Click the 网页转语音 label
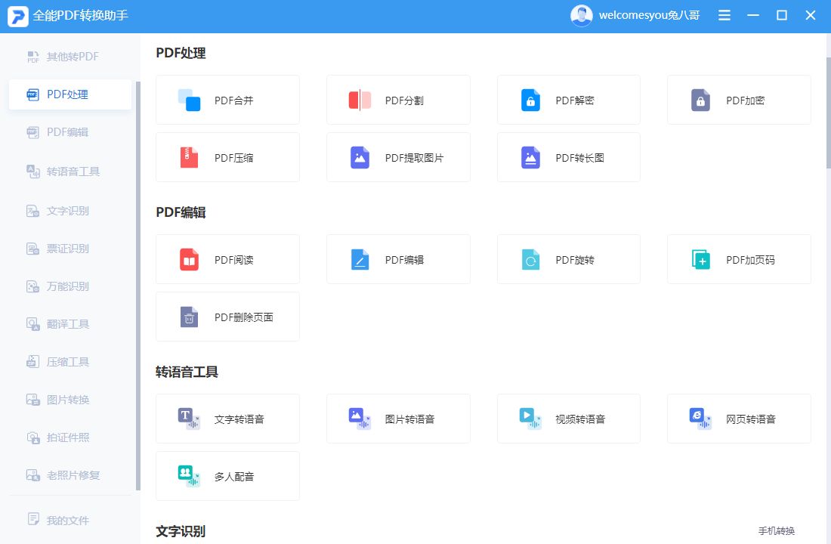This screenshot has width=831, height=544. (751, 419)
